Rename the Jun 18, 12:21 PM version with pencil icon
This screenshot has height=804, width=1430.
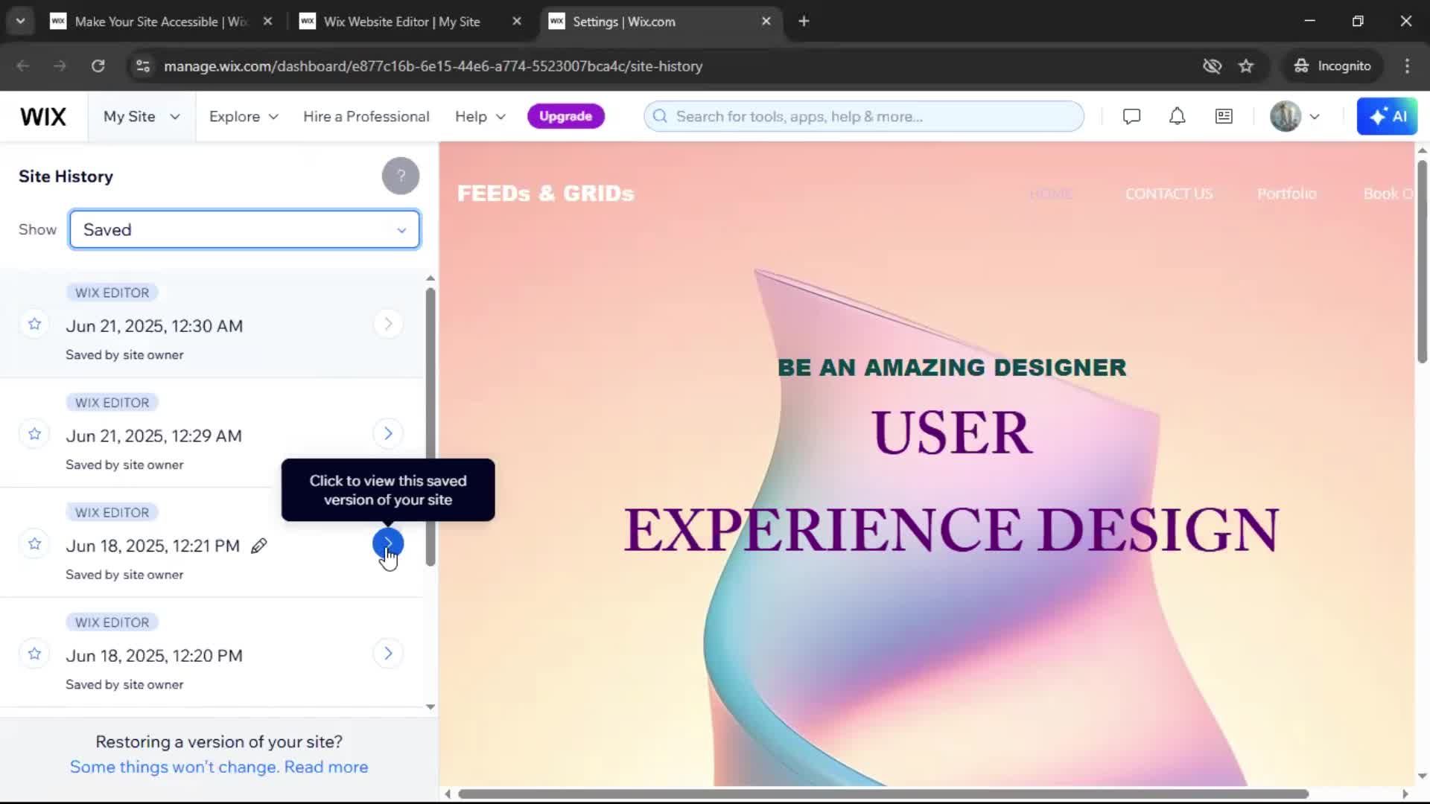[258, 546]
